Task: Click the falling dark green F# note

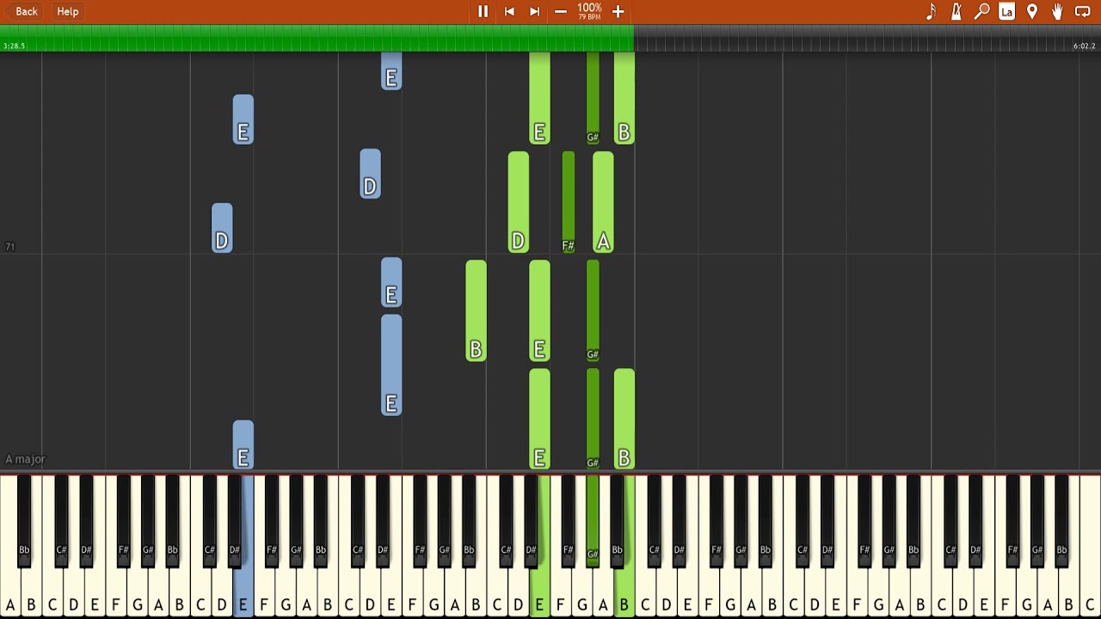Action: [x=568, y=202]
